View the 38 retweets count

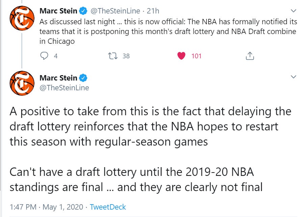point(126,56)
